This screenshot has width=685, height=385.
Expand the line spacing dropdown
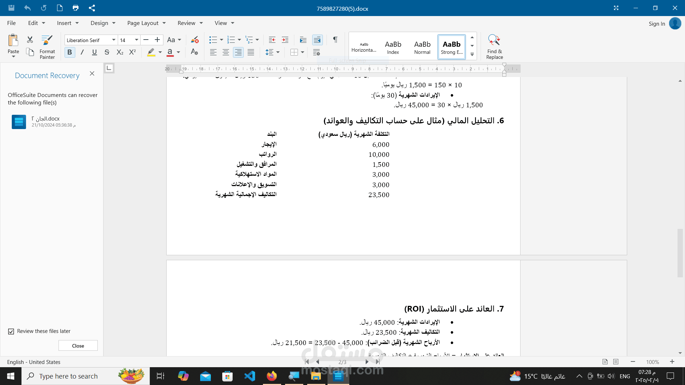point(278,52)
